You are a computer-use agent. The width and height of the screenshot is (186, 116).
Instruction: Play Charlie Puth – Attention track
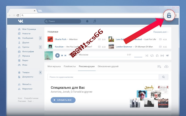[50, 39]
